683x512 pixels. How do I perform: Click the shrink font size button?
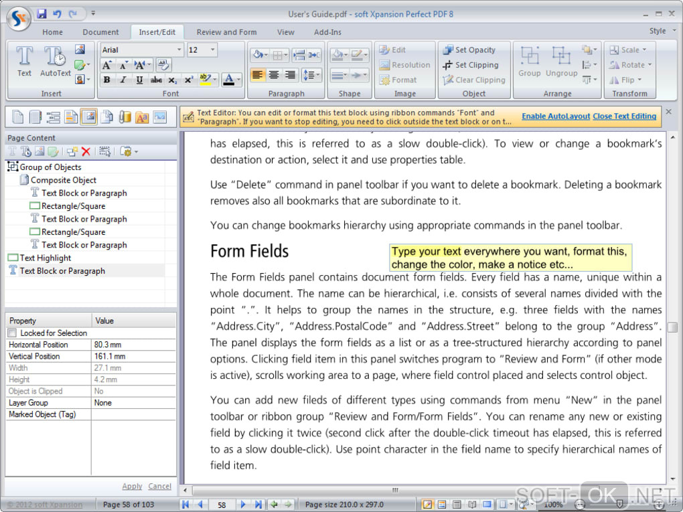[123, 66]
